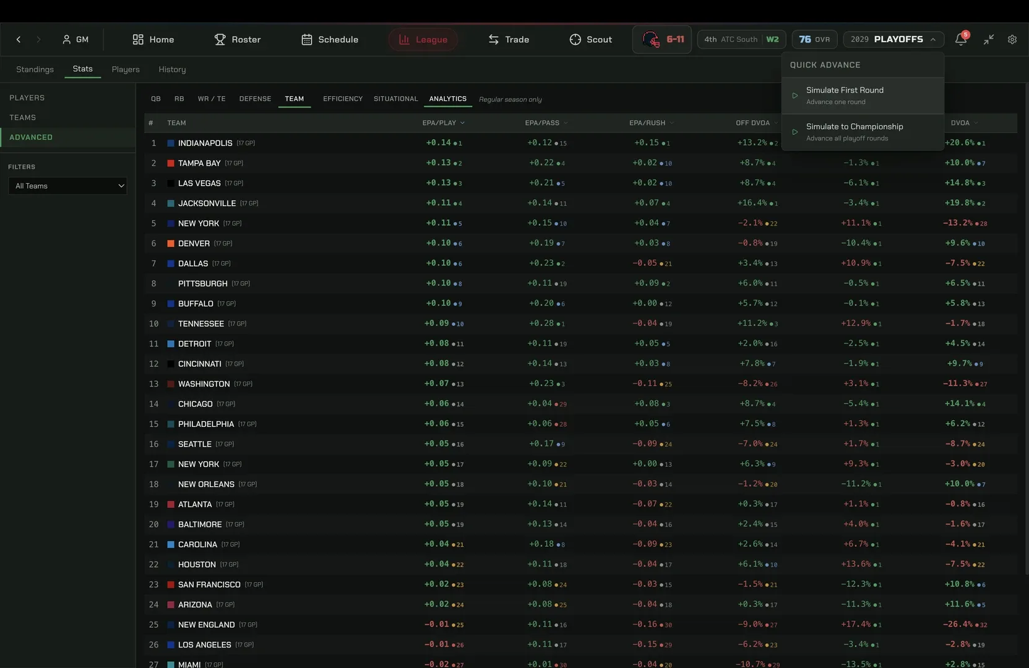Screen dimensions: 1029x668
Task: Select the SITUATIONAL stats tab
Action: tap(396, 99)
